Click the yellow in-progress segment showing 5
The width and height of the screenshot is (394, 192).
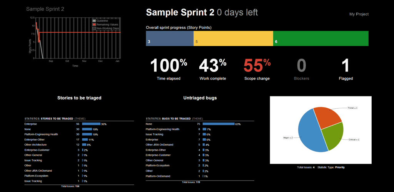coord(233,38)
